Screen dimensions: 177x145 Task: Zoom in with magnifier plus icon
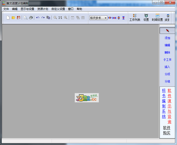pyautogui.click(x=66, y=18)
